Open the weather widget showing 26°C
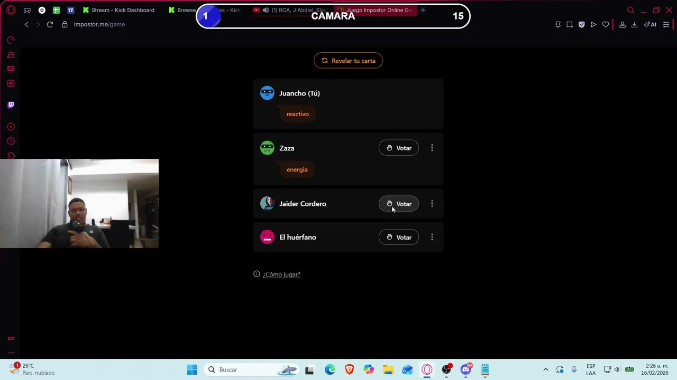Screen dimensions: 677x380 32,369
